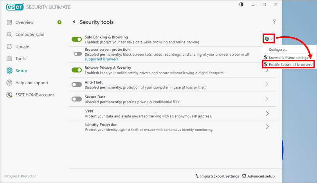Image resolution: width=317 pixels, height=183 pixels.
Task: Click the Progress. Protected. footer text
Action: tap(21, 176)
